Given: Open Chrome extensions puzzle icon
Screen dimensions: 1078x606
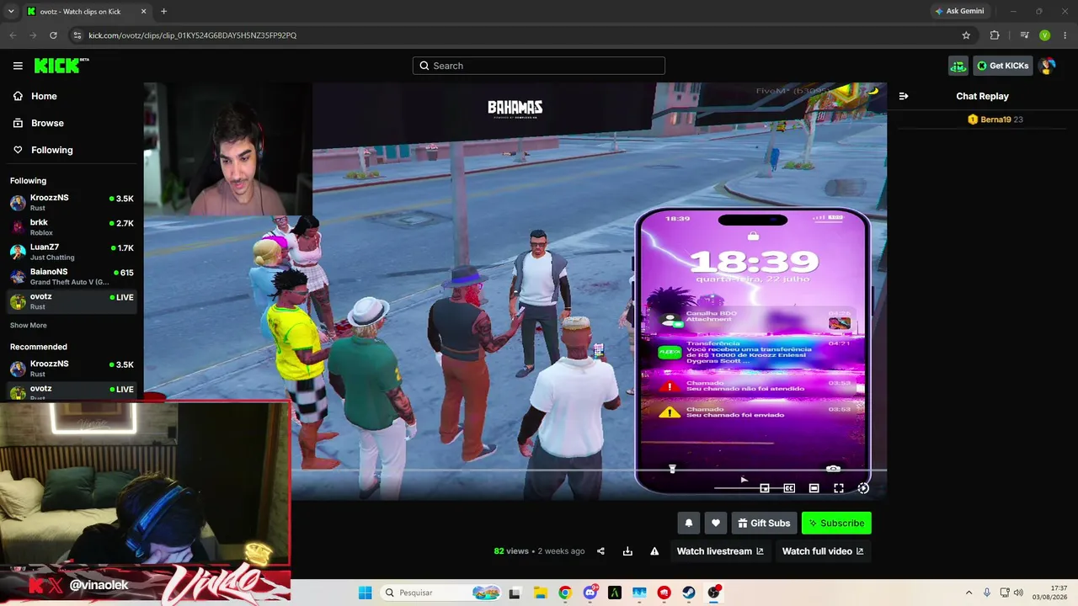Looking at the screenshot, I should [995, 35].
